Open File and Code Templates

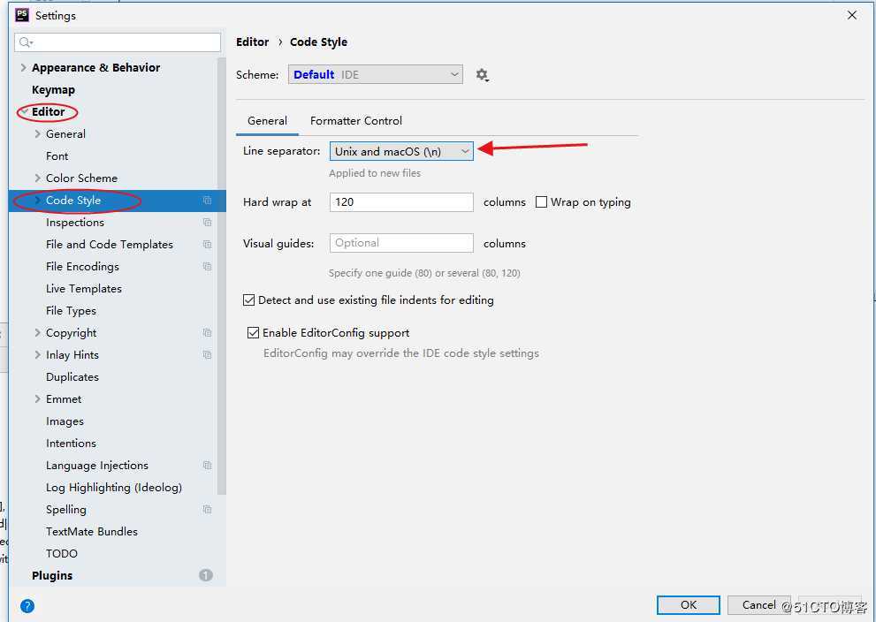(x=110, y=245)
